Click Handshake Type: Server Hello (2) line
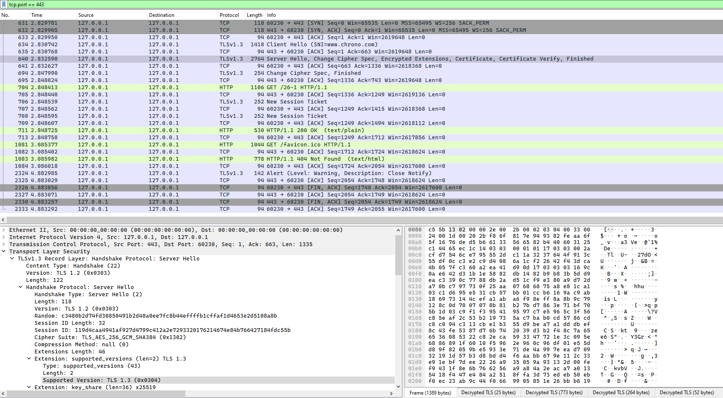Screen dimensions: 723x398 [x=88, y=294]
